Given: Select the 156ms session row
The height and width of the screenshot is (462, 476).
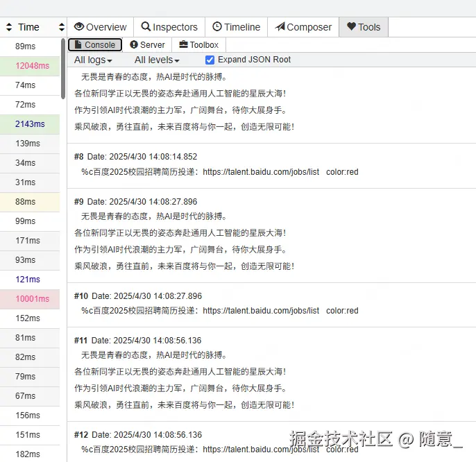Looking at the screenshot, I should tap(30, 416).
